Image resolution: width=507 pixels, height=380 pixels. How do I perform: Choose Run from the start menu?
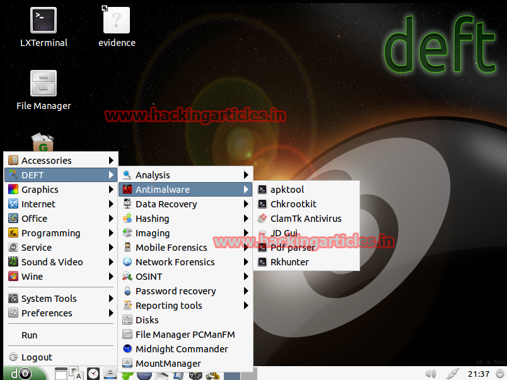click(61, 335)
